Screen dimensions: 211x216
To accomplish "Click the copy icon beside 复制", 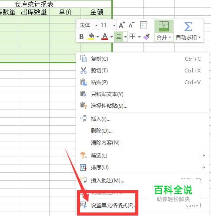I will 84,58.
